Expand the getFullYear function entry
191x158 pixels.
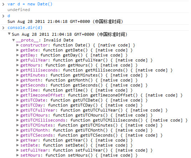[x=17, y=60]
